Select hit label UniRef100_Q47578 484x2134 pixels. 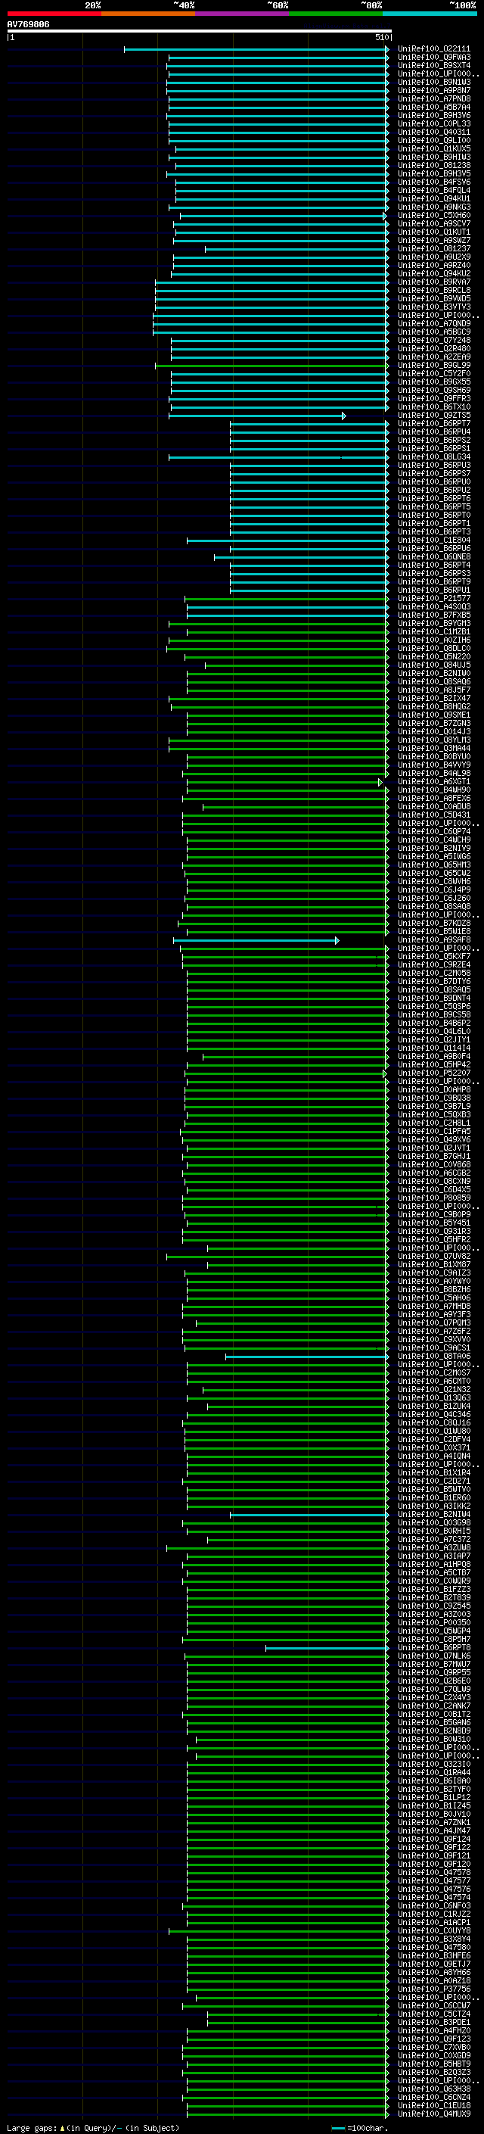[x=434, y=1872]
